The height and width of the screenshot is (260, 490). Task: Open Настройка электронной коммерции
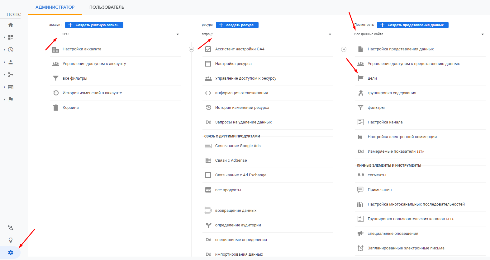[402, 137]
